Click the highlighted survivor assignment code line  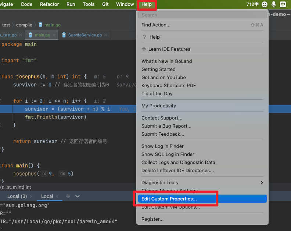[68, 109]
